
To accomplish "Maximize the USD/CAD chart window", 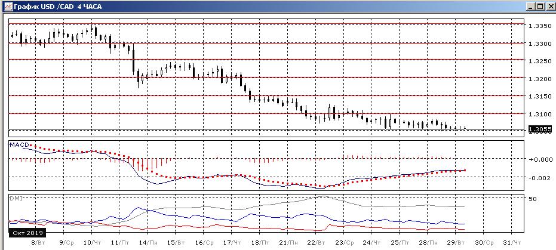I will point(539,6).
